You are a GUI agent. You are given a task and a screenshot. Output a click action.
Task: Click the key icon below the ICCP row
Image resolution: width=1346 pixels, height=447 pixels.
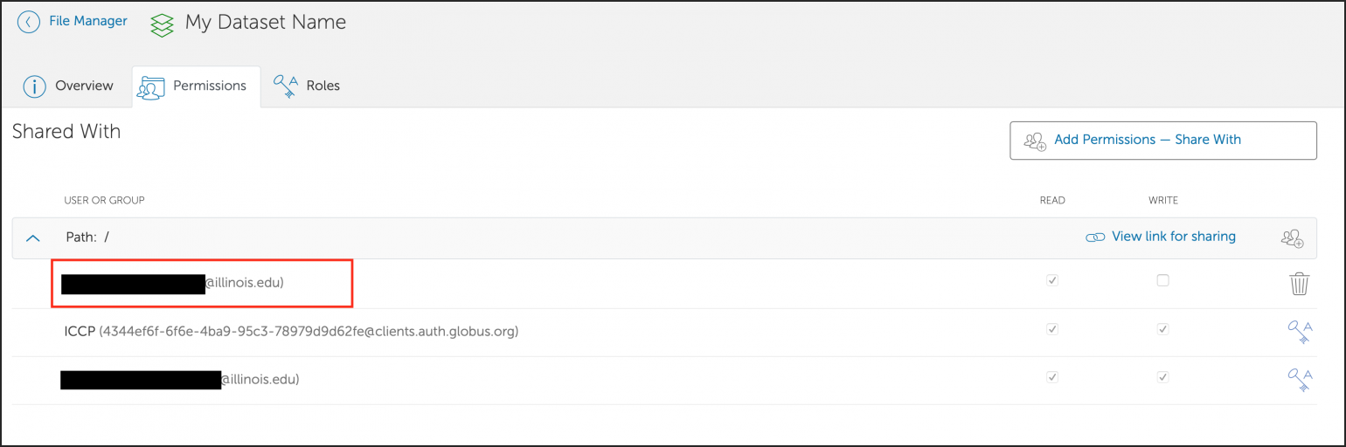tap(1300, 379)
